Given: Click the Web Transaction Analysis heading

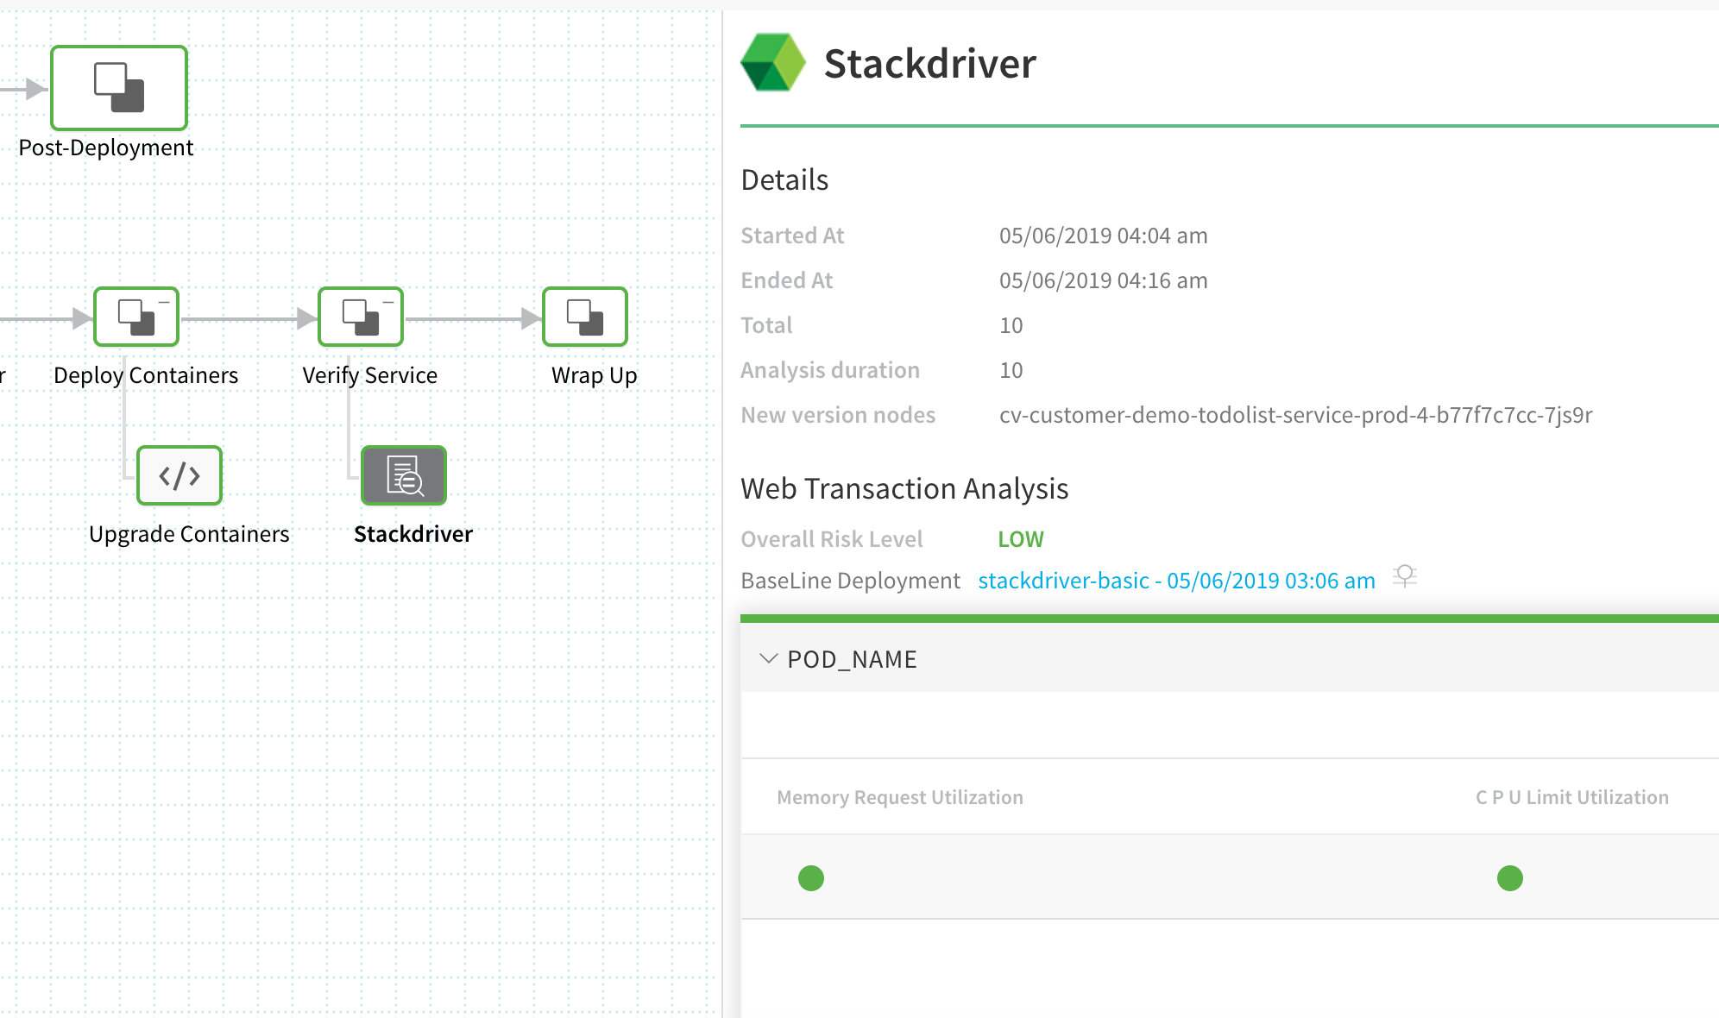Looking at the screenshot, I should 904,488.
